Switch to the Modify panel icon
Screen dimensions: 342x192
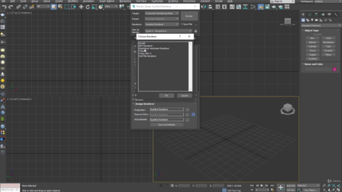click(310, 14)
